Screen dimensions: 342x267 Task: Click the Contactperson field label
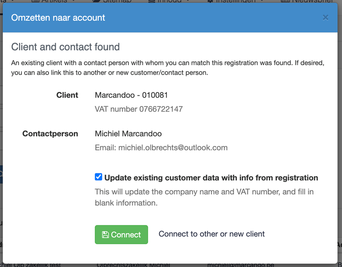point(50,133)
